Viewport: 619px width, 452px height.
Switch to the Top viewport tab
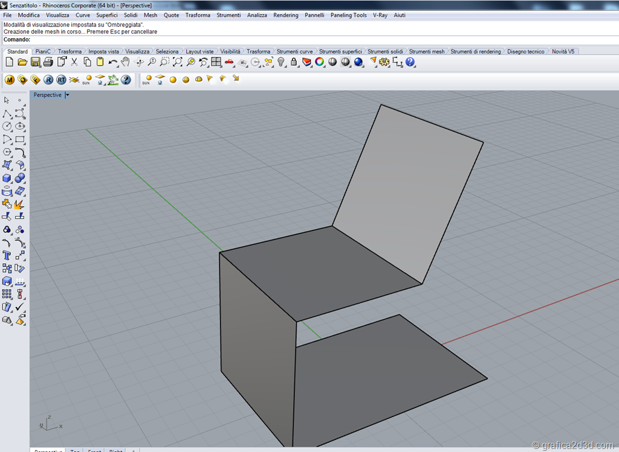pyautogui.click(x=75, y=451)
